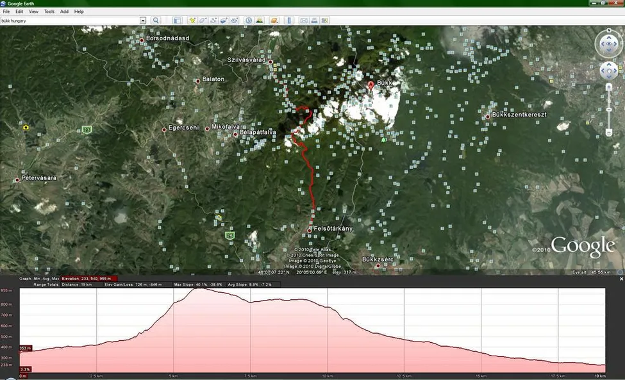Open the historical imagery clock icon

[249, 21]
